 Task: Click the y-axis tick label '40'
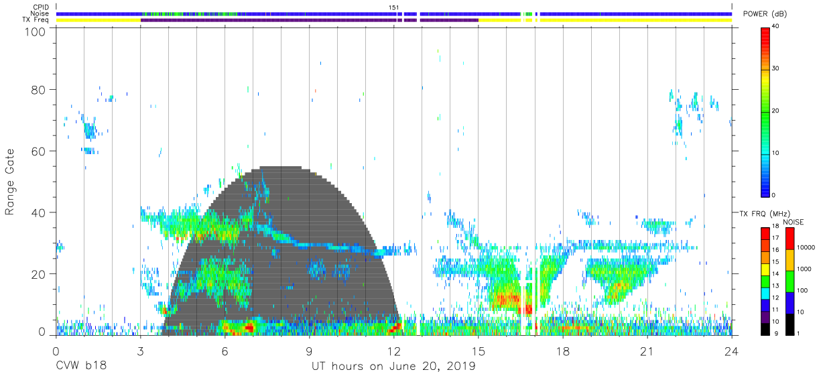tap(38, 212)
